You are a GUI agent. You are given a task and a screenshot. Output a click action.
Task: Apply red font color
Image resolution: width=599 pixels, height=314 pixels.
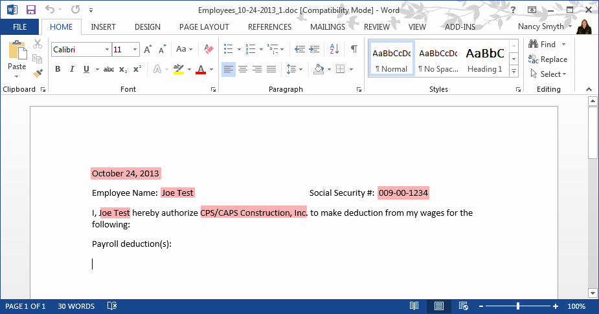[201, 69]
